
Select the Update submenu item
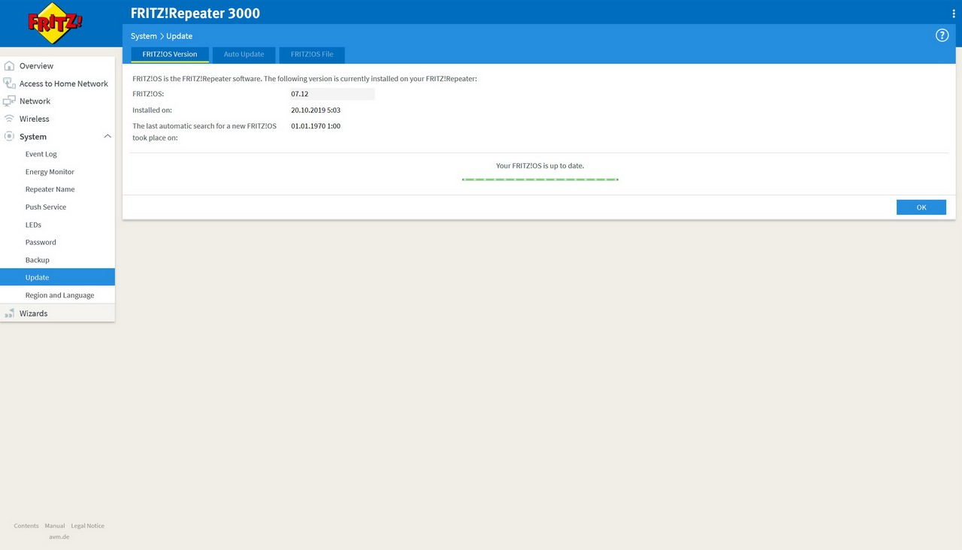click(x=57, y=277)
